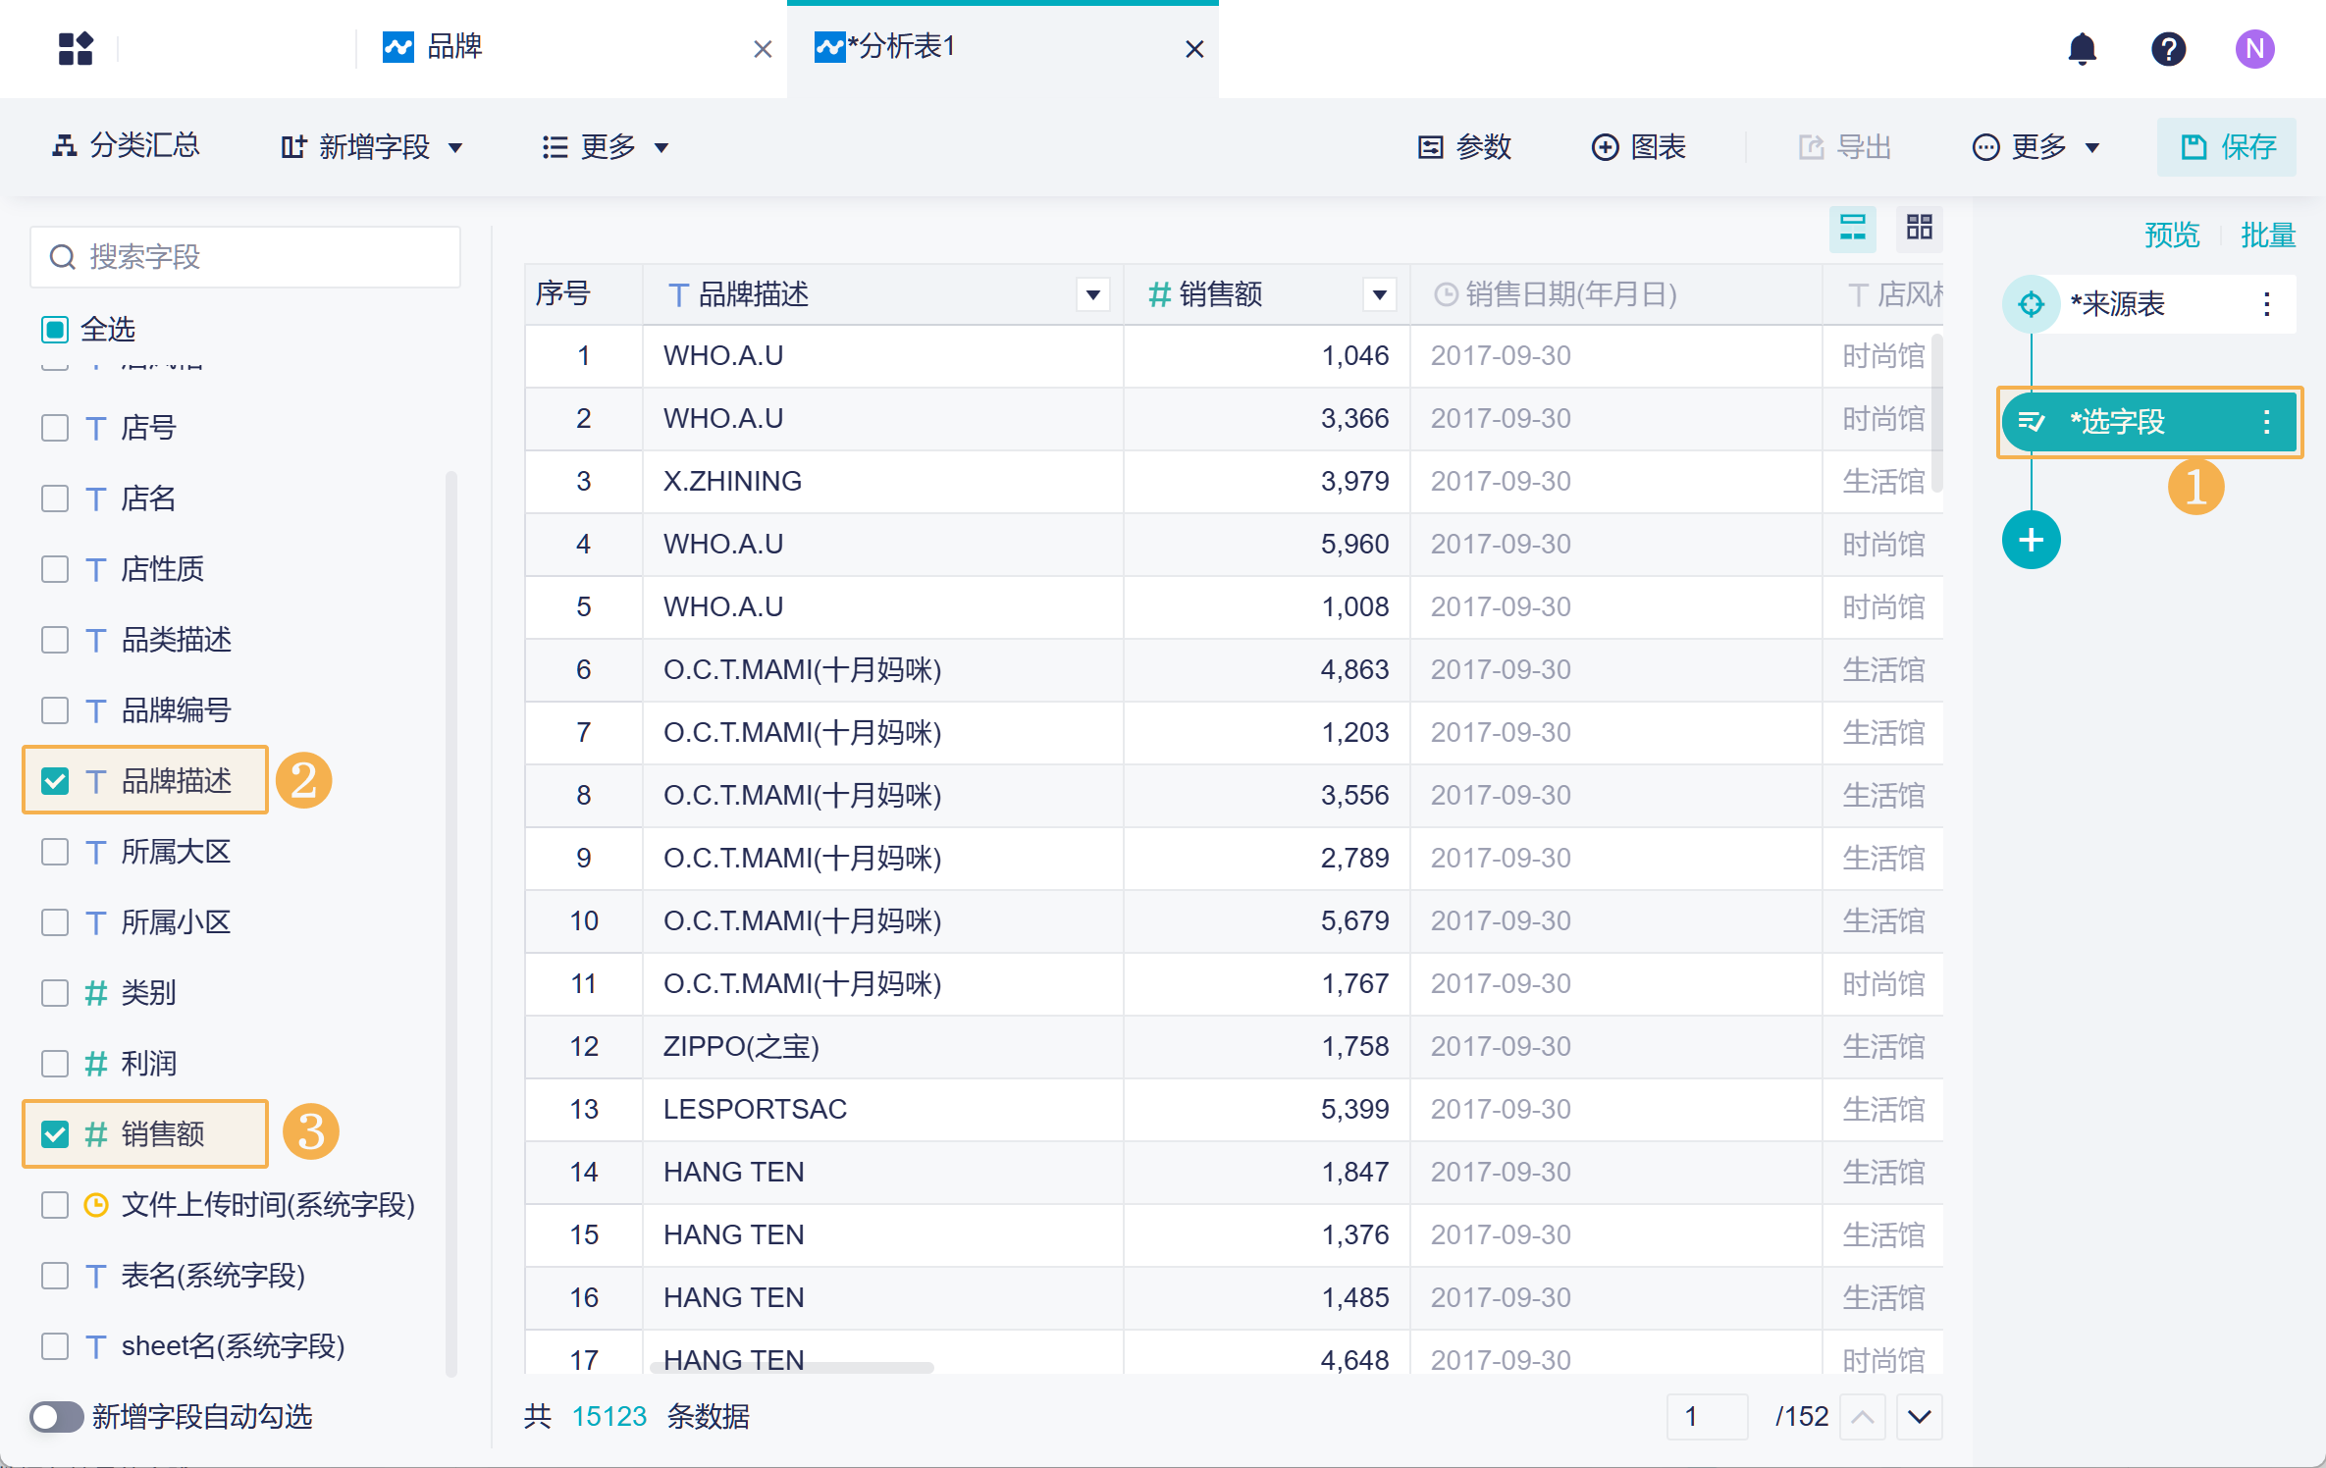
Task: Click the horizontal scrollbar under the table
Action: tap(791, 1367)
